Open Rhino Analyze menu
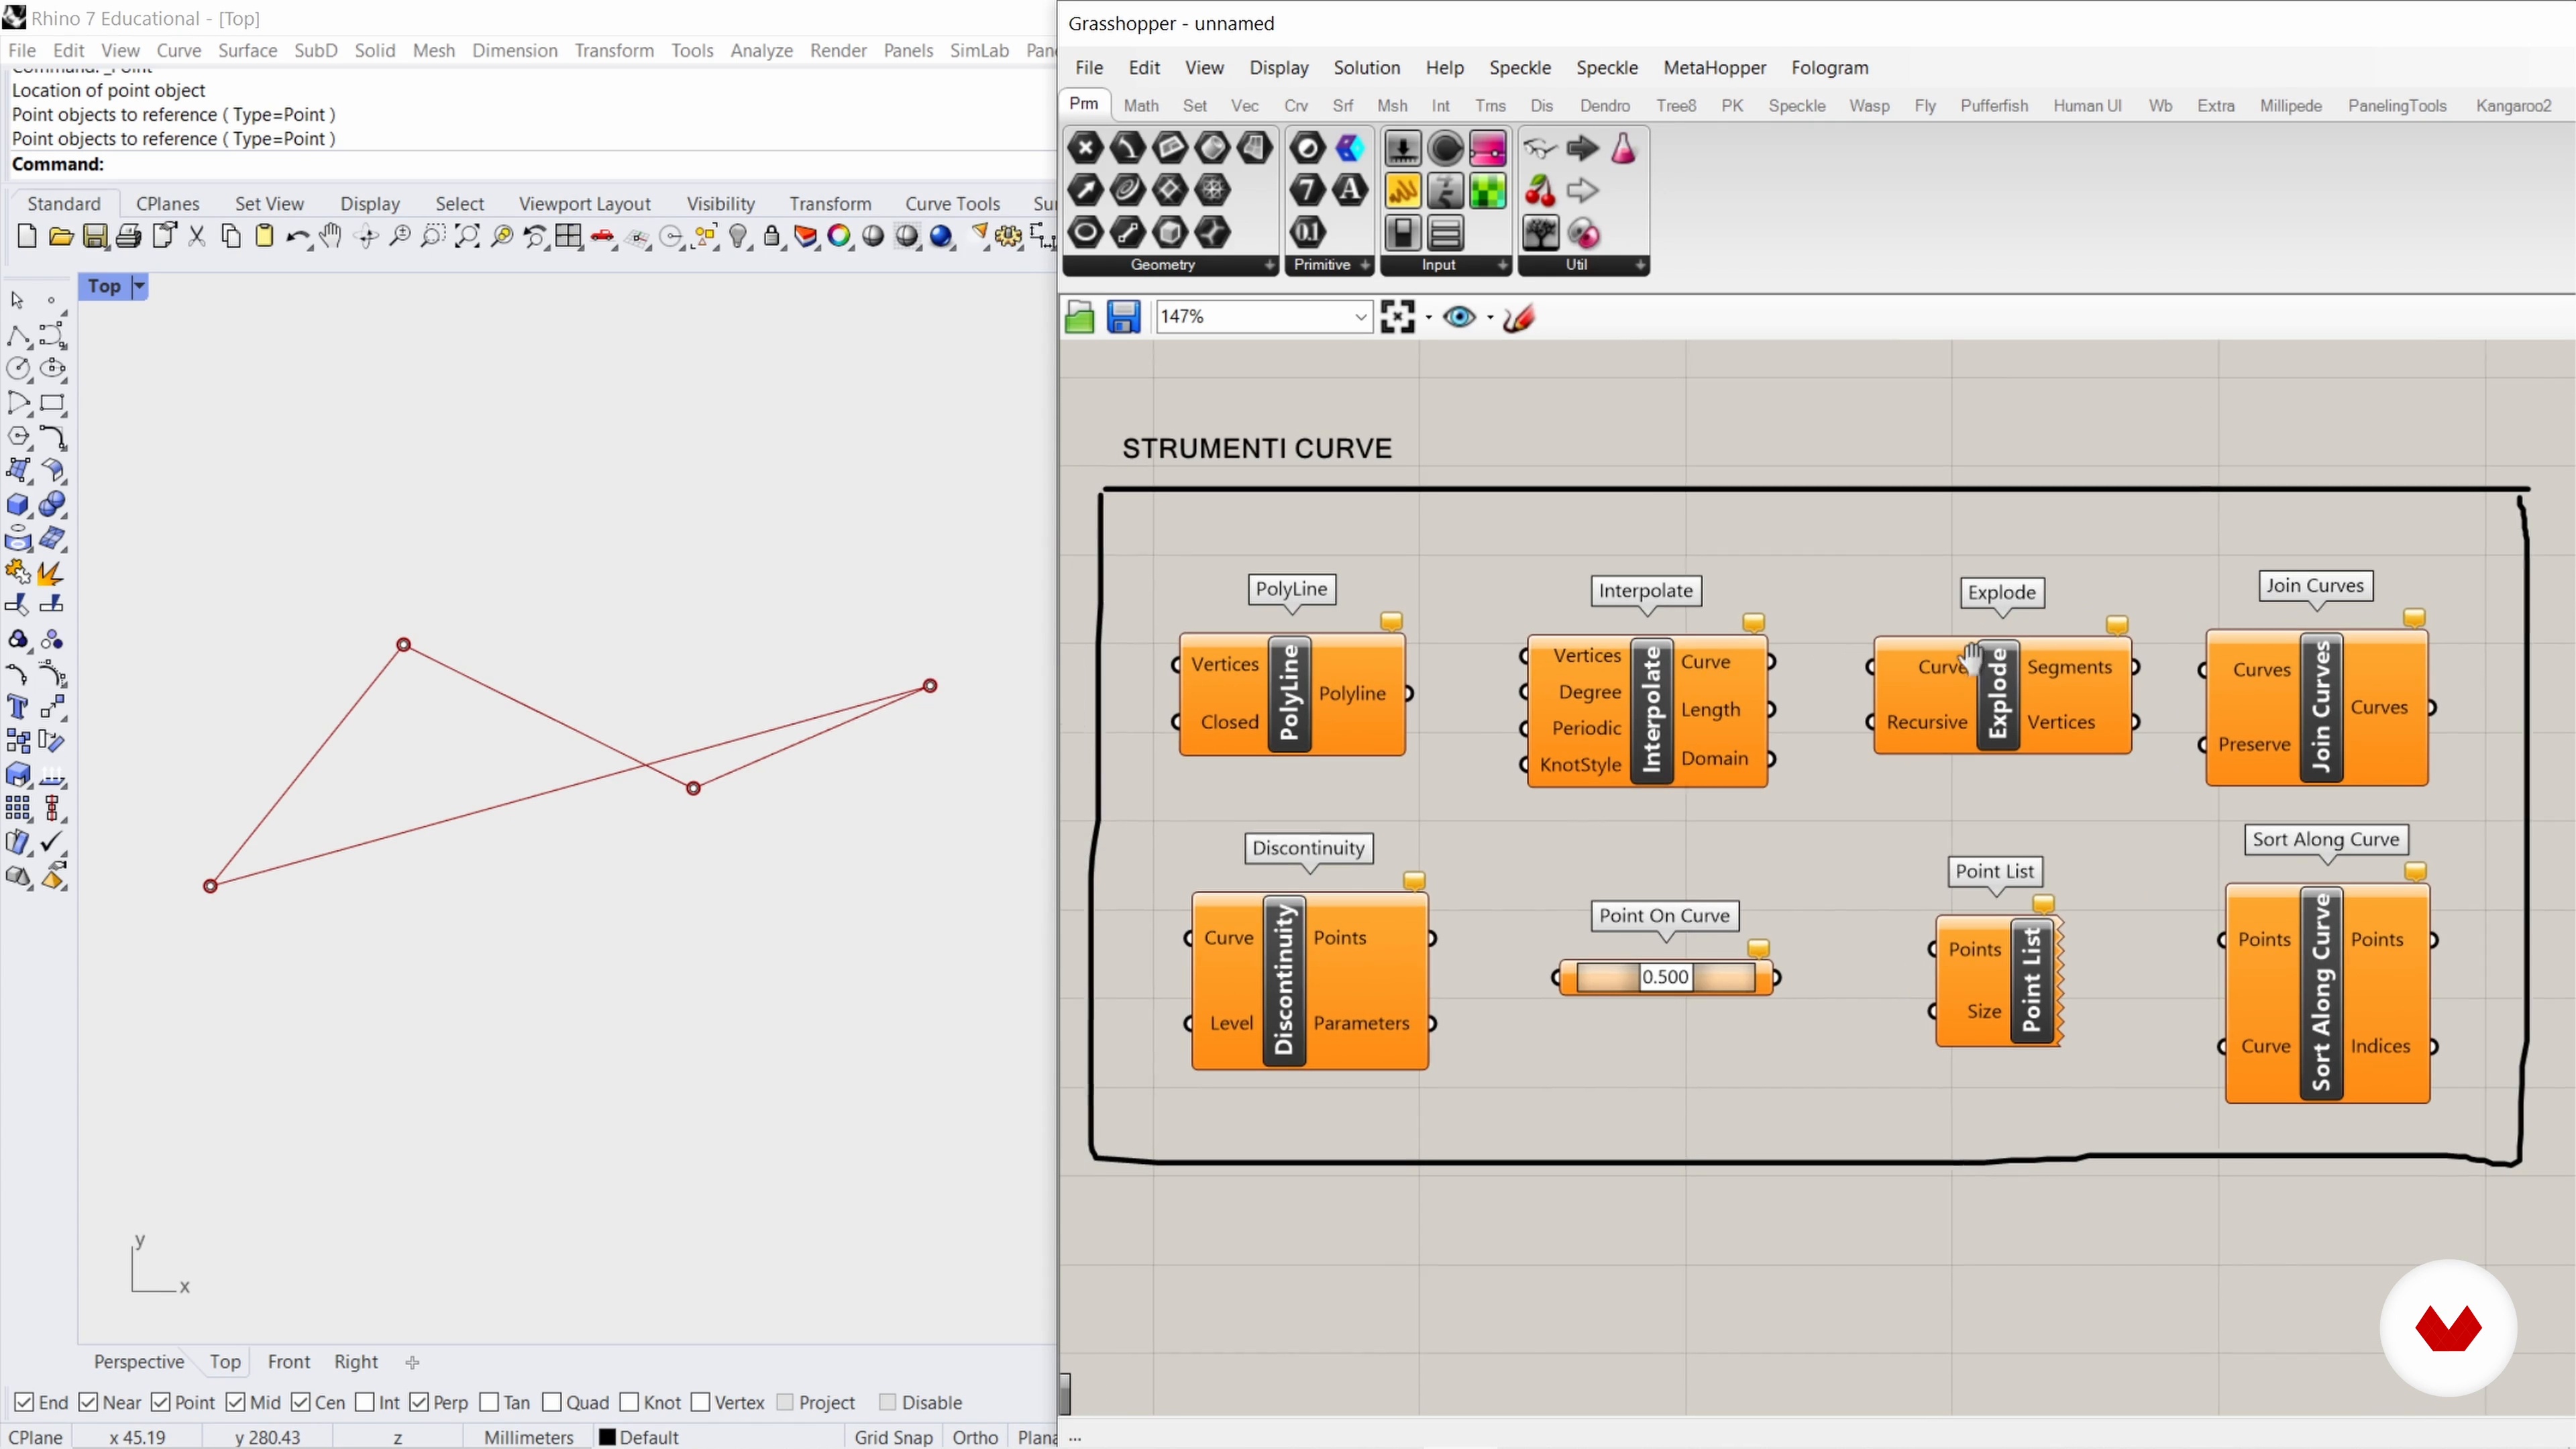This screenshot has height=1449, width=2576. point(761,50)
